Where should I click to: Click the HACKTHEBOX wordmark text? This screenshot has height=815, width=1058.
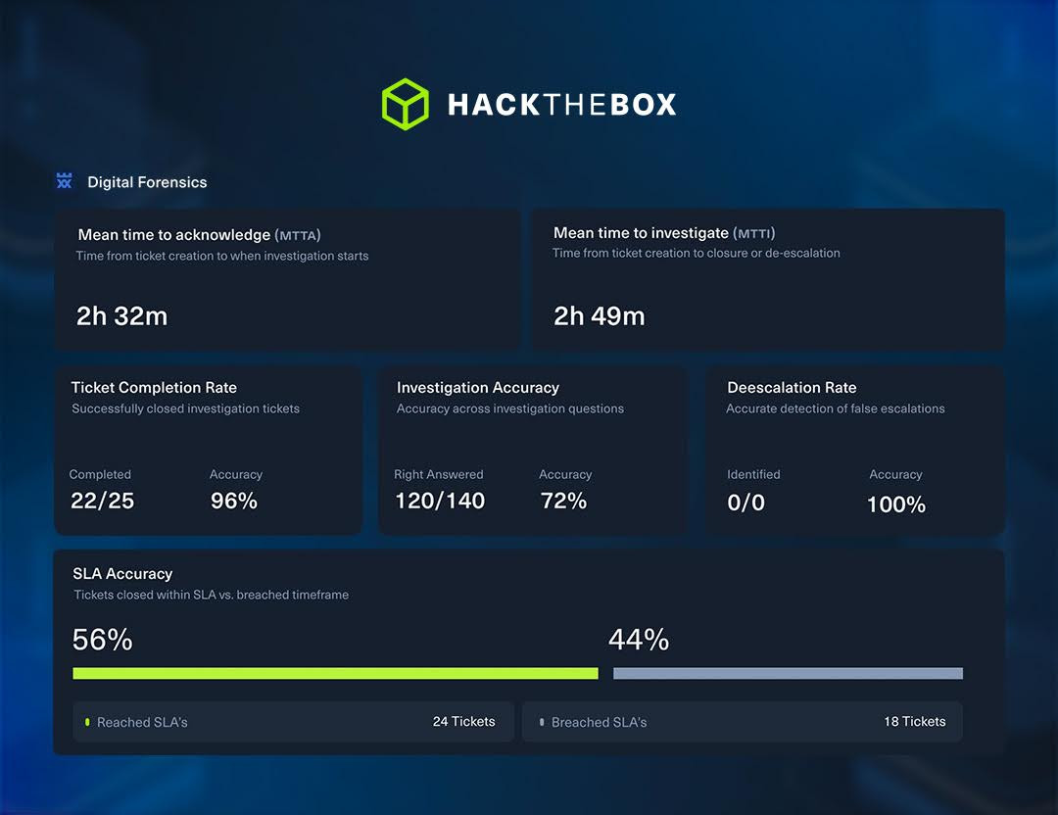(561, 105)
